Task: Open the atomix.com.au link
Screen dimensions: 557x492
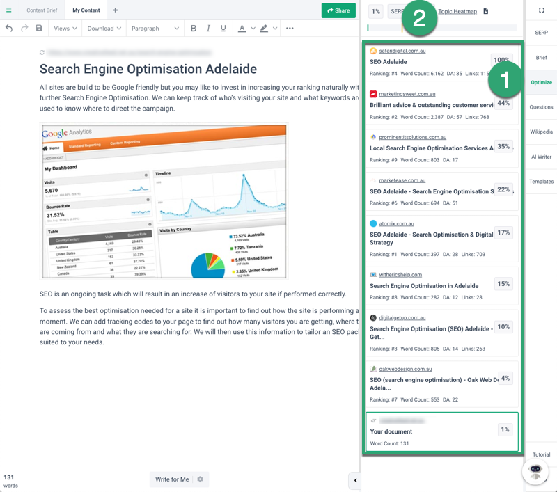Action: point(396,223)
